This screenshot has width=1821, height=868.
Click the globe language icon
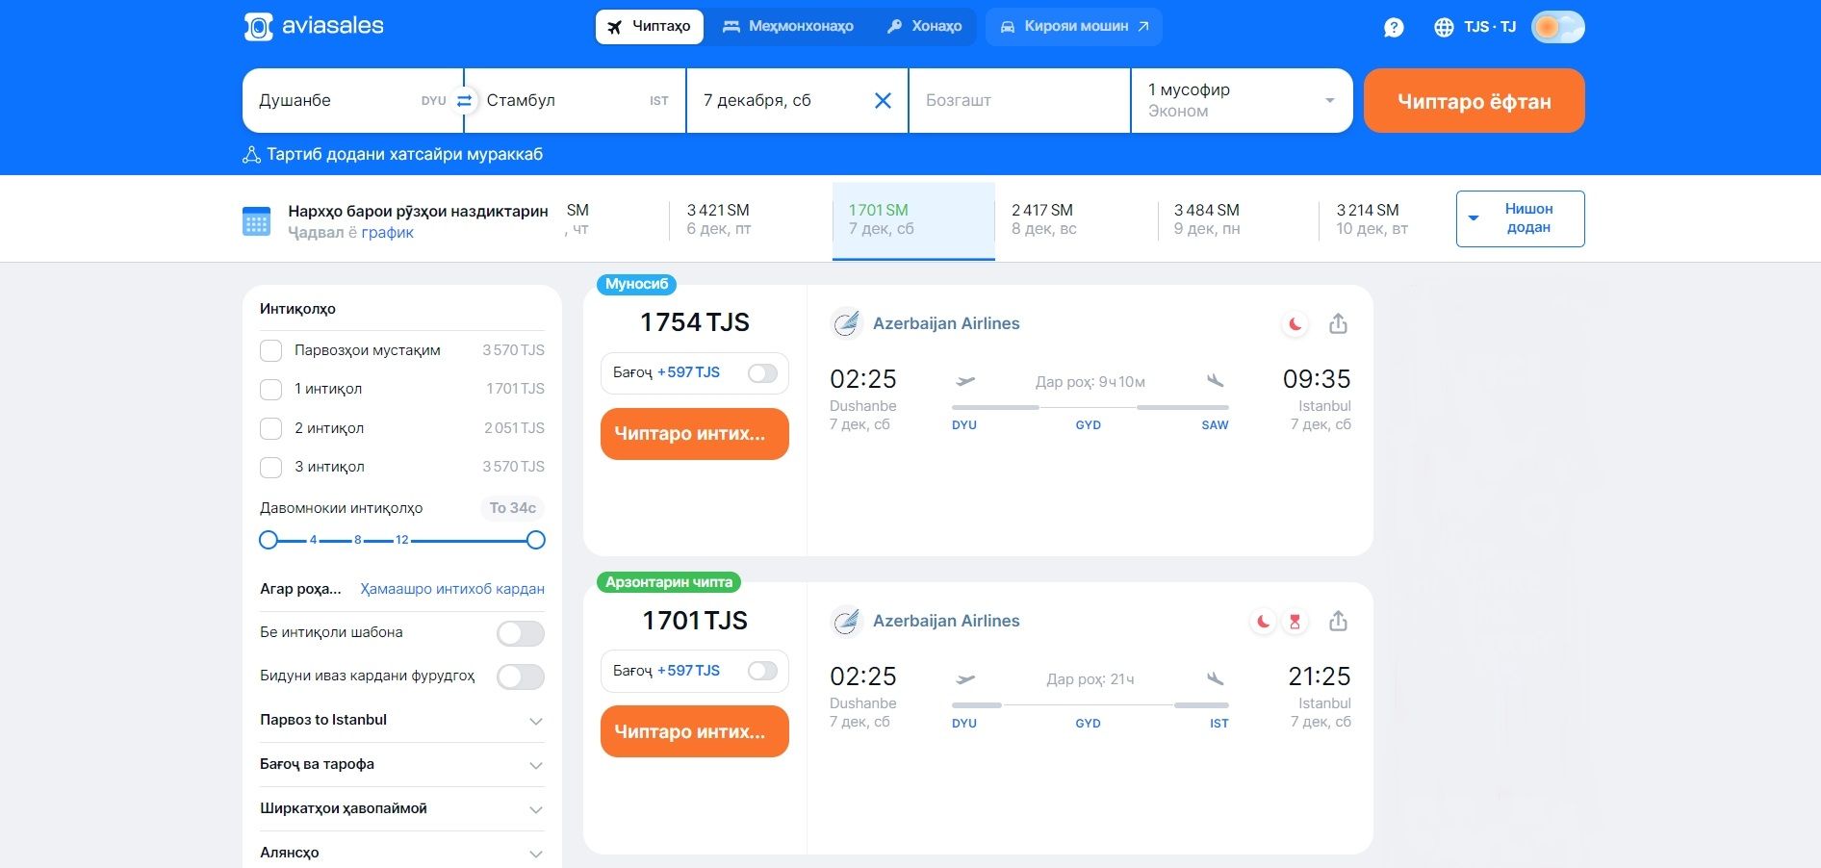1444,27
